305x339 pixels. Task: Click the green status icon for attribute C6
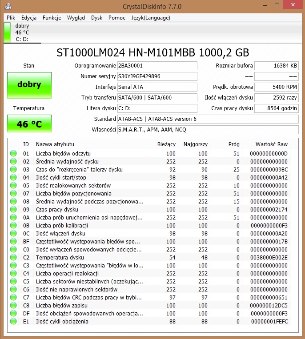(13, 290)
